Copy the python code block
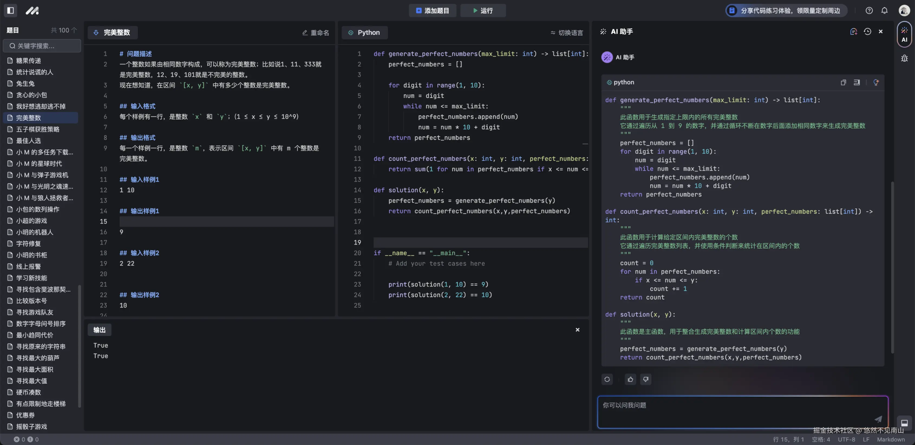This screenshot has width=915, height=445. tap(843, 82)
